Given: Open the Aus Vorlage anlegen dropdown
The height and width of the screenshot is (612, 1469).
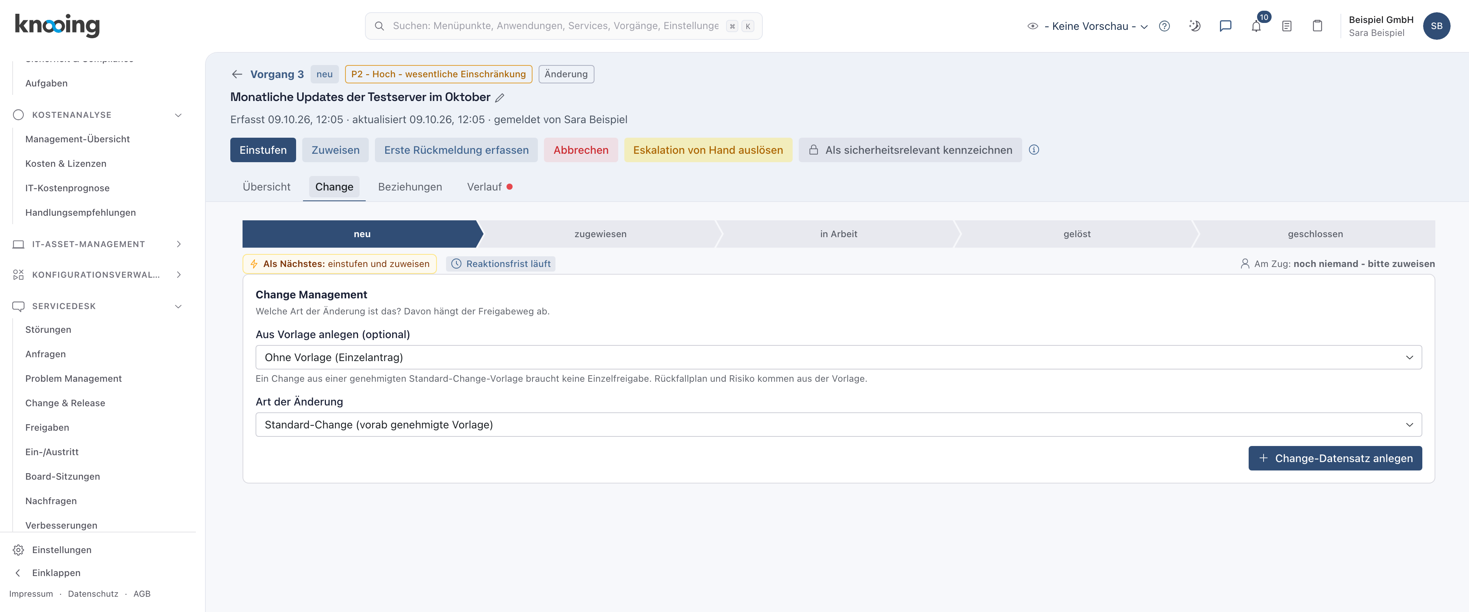Looking at the screenshot, I should (x=838, y=358).
